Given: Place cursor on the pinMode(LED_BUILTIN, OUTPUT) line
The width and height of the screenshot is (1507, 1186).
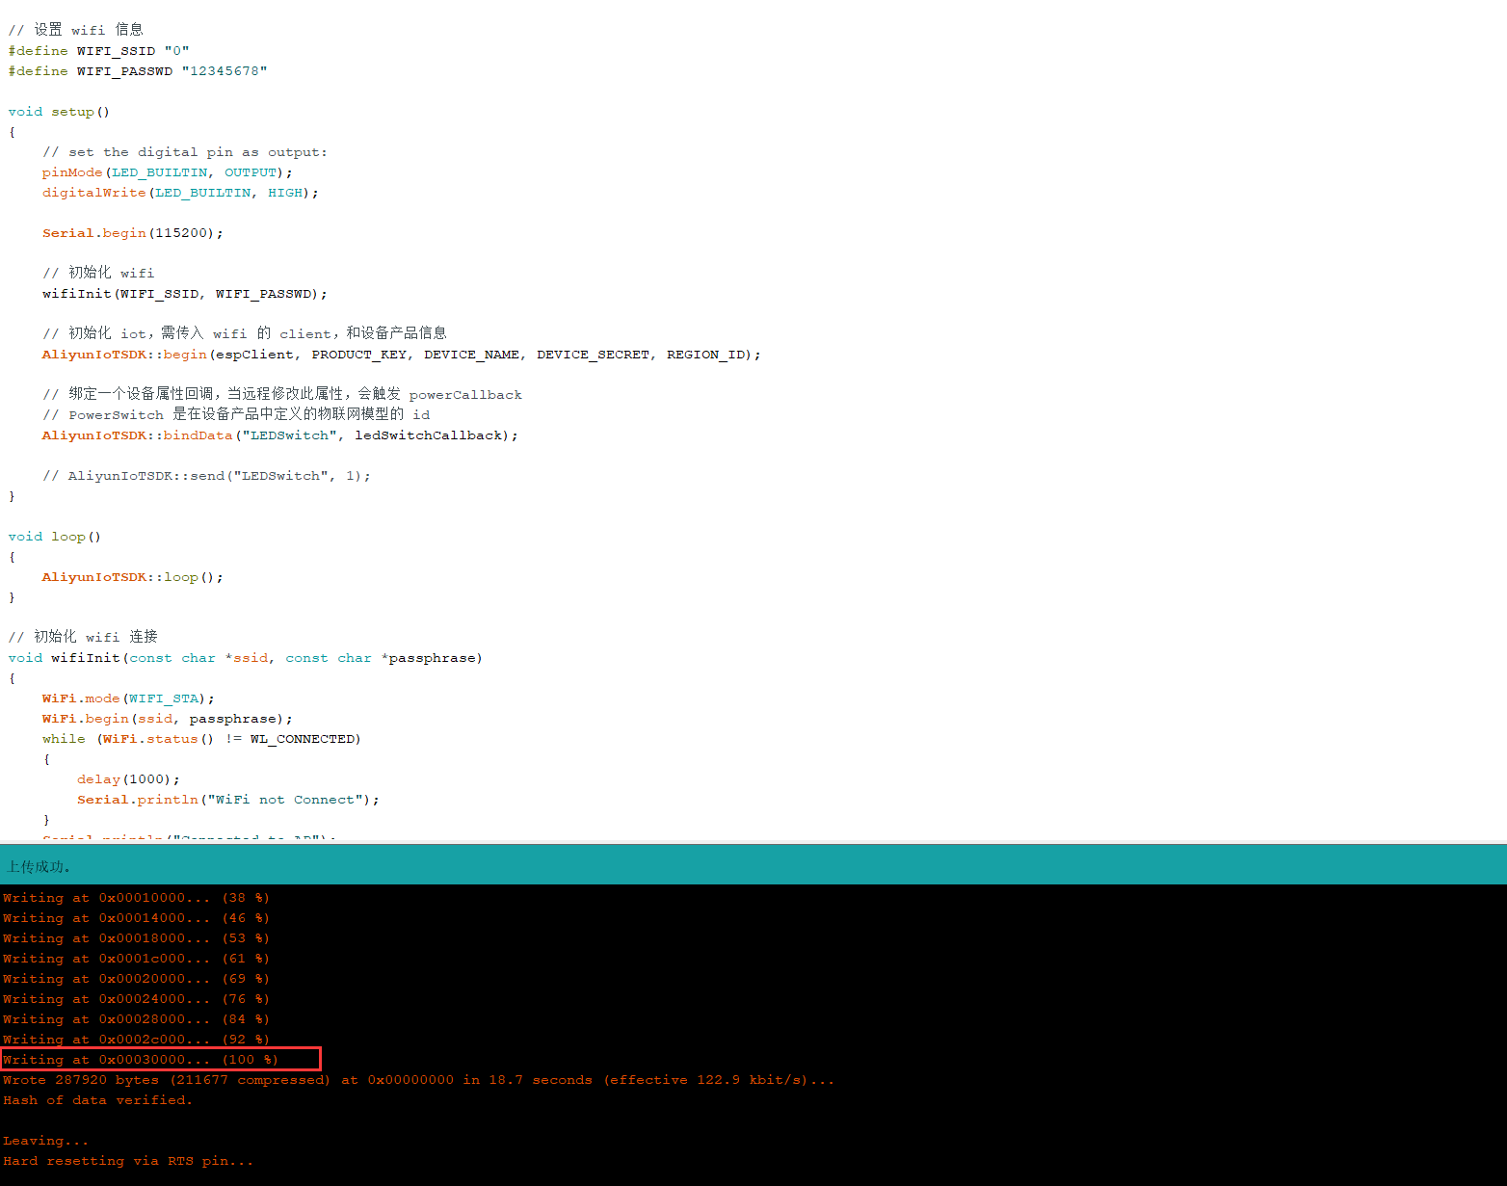Looking at the screenshot, I should 168,172.
